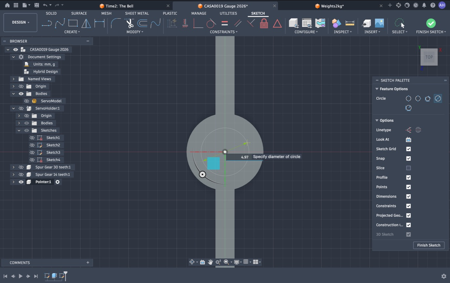Screen dimensions: 450x283
Task: Click the green Finish Sketch checkmark
Action: click(x=431, y=23)
